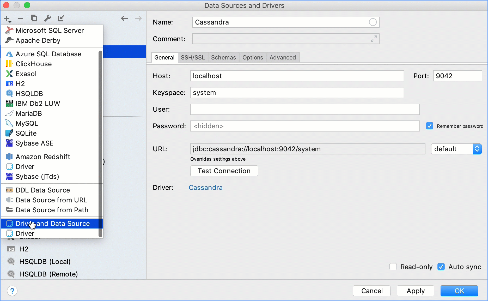
Task: Switch to the Advanced tab
Action: point(283,57)
